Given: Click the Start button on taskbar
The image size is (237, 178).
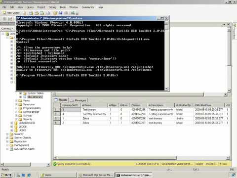Looking at the screenshot, I should pyautogui.click(x=6, y=175).
